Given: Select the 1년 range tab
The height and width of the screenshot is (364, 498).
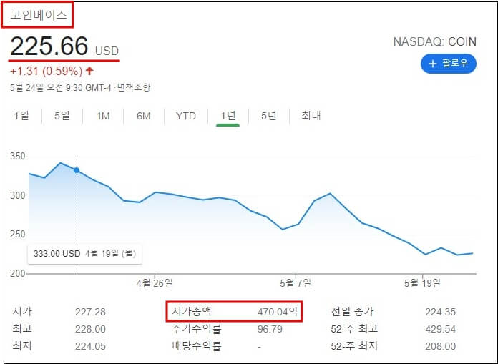Looking at the screenshot, I should tap(228, 116).
